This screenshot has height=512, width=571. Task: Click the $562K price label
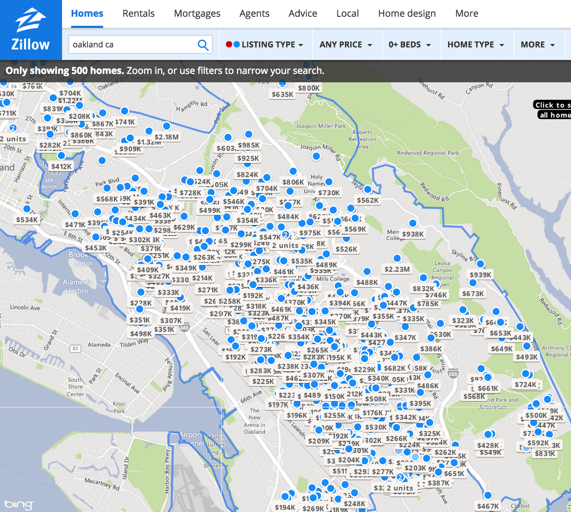click(x=368, y=200)
